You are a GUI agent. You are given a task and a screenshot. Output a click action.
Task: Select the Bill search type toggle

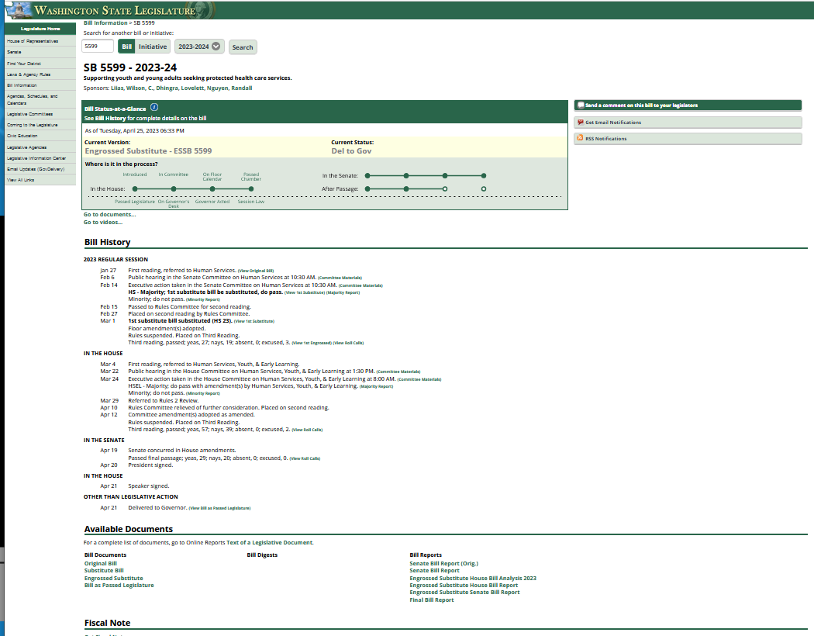126,47
